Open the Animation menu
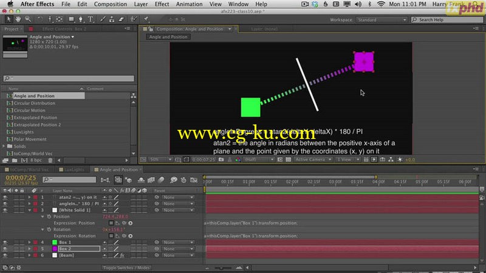This screenshot has height=273, width=486. click(x=189, y=4)
